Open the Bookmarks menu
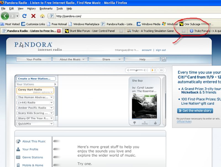 (46, 8)
